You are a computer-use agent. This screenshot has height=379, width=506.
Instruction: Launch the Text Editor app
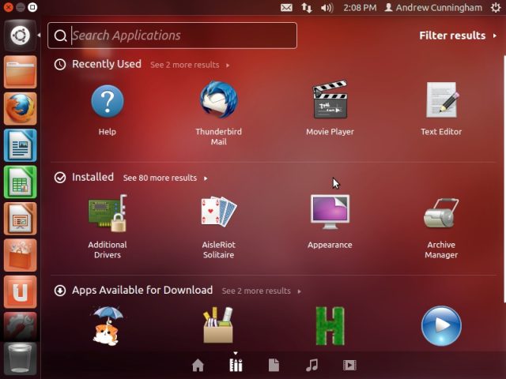(x=441, y=100)
